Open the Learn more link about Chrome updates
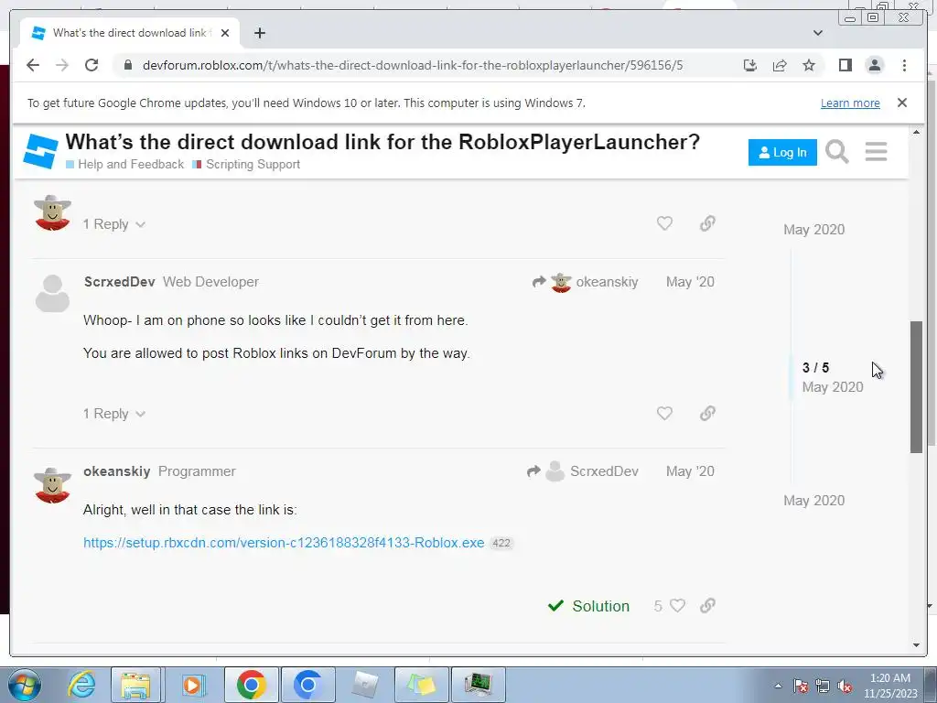The image size is (937, 703). click(850, 103)
